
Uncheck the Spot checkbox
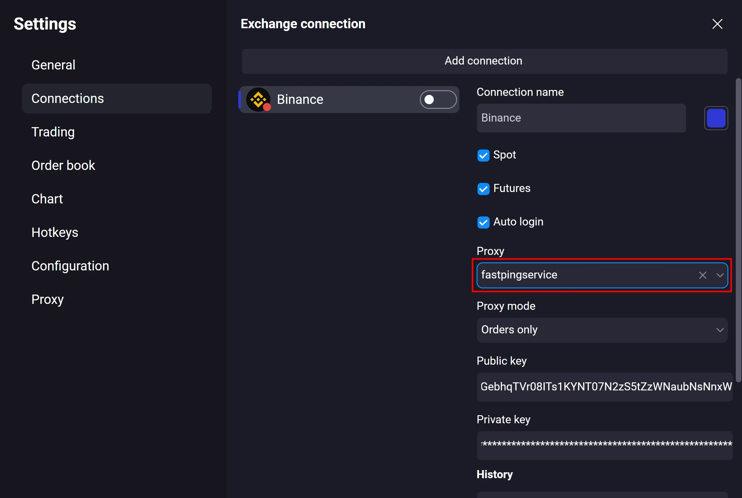pyautogui.click(x=483, y=155)
